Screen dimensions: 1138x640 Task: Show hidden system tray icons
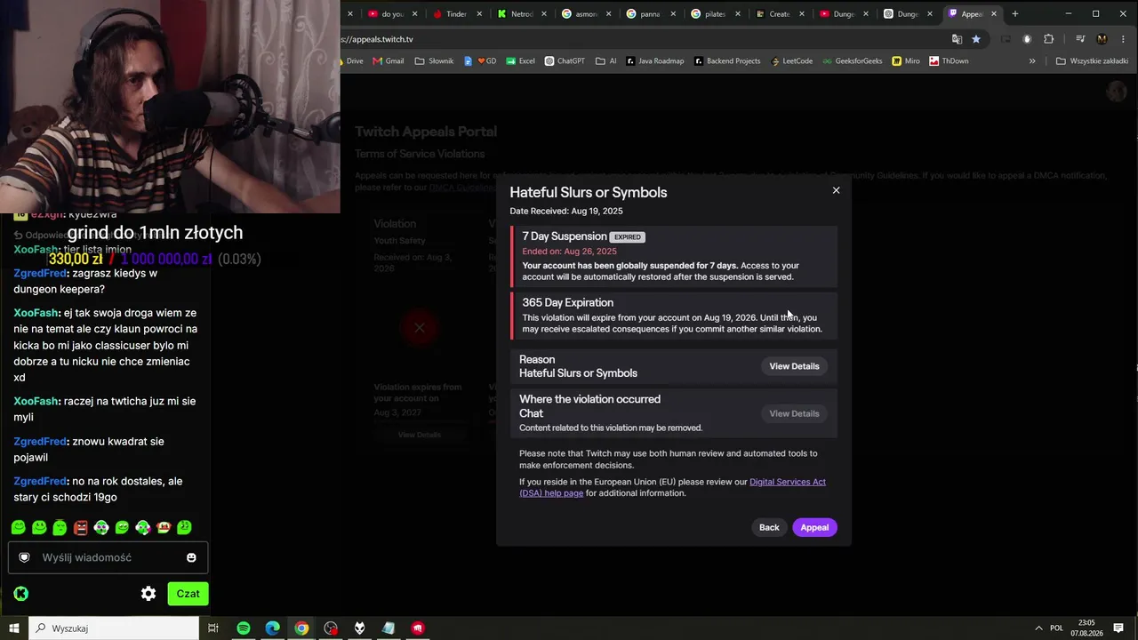[x=1037, y=628]
